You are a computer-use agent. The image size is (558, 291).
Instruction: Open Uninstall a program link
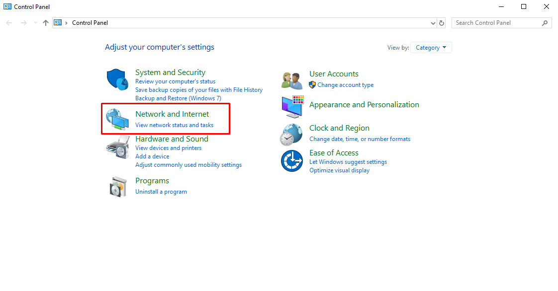click(161, 192)
